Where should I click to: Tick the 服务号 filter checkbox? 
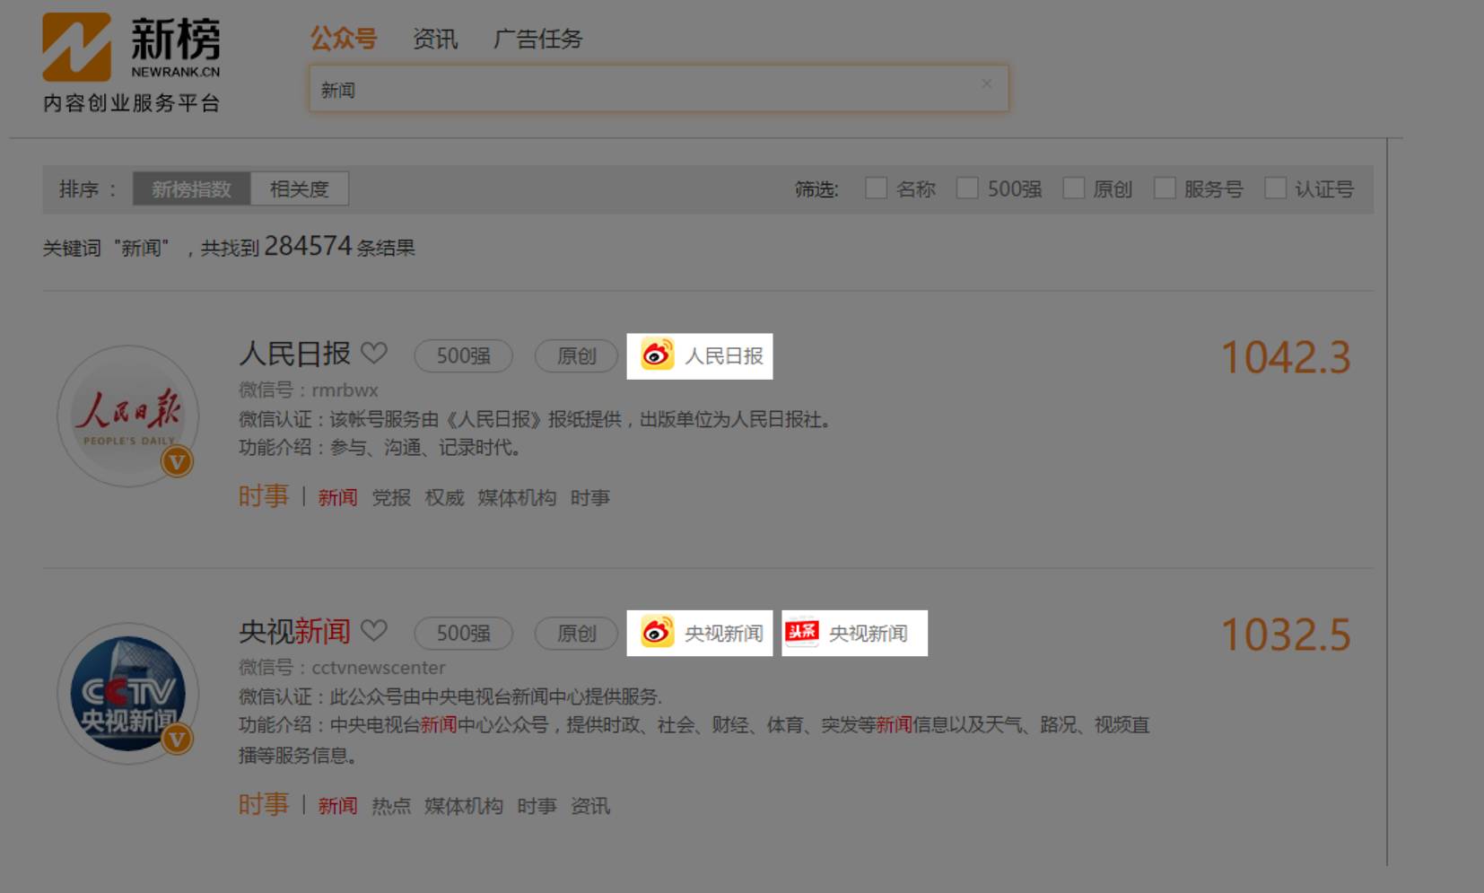pos(1165,188)
